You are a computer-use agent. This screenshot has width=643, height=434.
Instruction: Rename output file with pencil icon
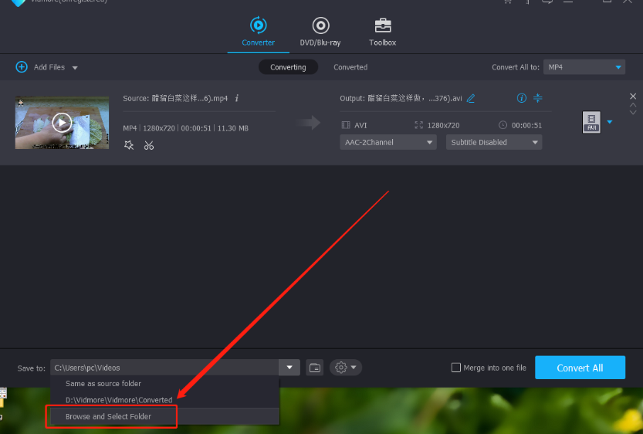point(471,98)
